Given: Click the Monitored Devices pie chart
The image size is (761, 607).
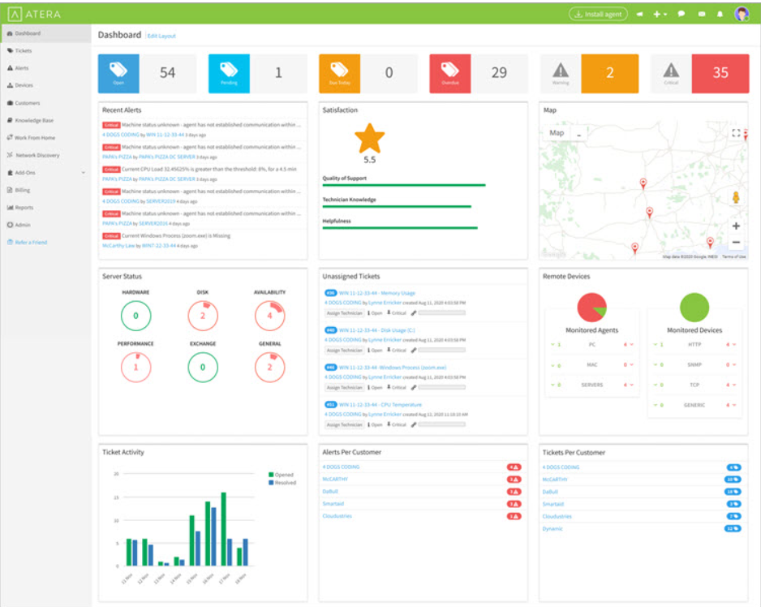Looking at the screenshot, I should tap(694, 308).
